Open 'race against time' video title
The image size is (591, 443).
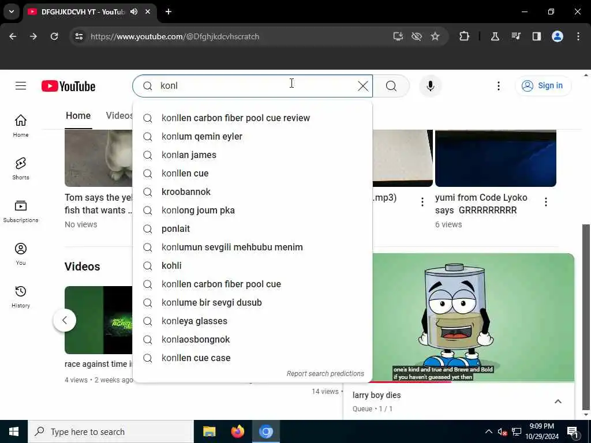[x=98, y=364]
